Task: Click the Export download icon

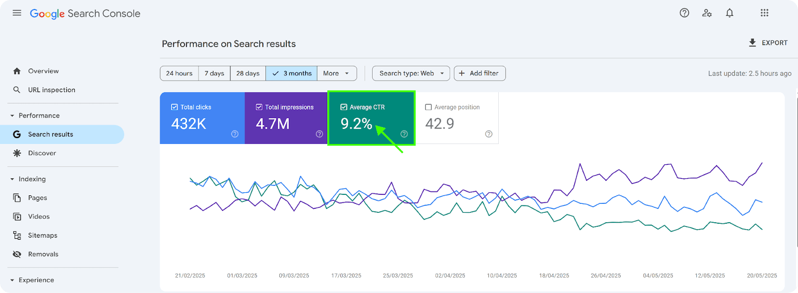Action: click(x=753, y=43)
